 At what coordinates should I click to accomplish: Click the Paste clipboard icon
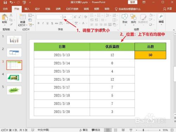pos(5,17)
